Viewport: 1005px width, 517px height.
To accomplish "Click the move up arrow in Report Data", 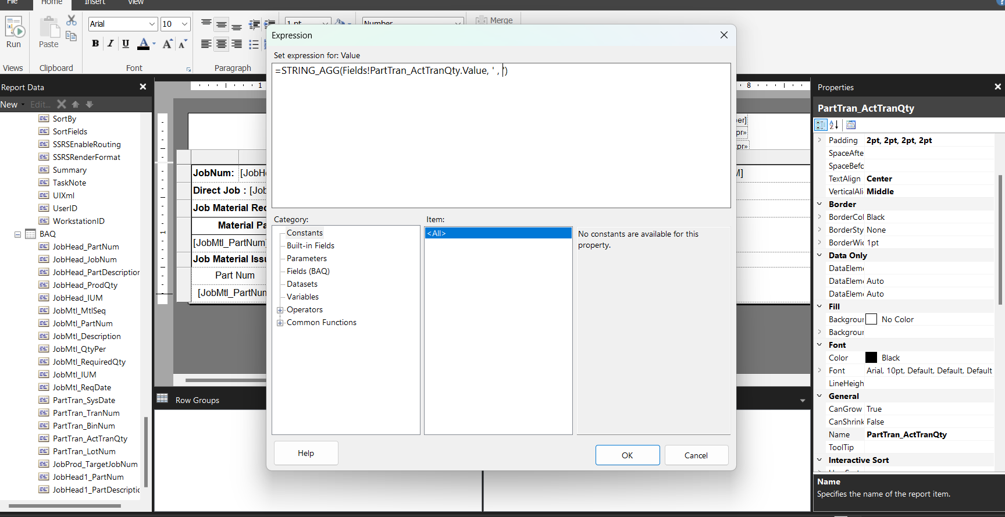I will [x=76, y=105].
